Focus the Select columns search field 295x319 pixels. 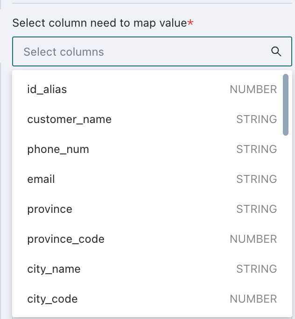152,51
